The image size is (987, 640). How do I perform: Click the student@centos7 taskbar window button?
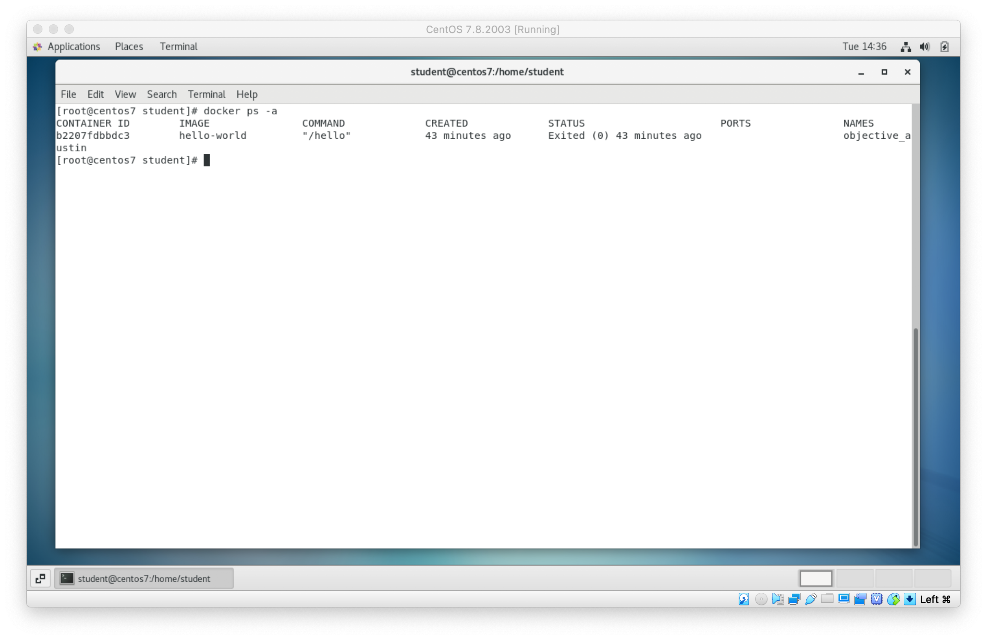143,579
